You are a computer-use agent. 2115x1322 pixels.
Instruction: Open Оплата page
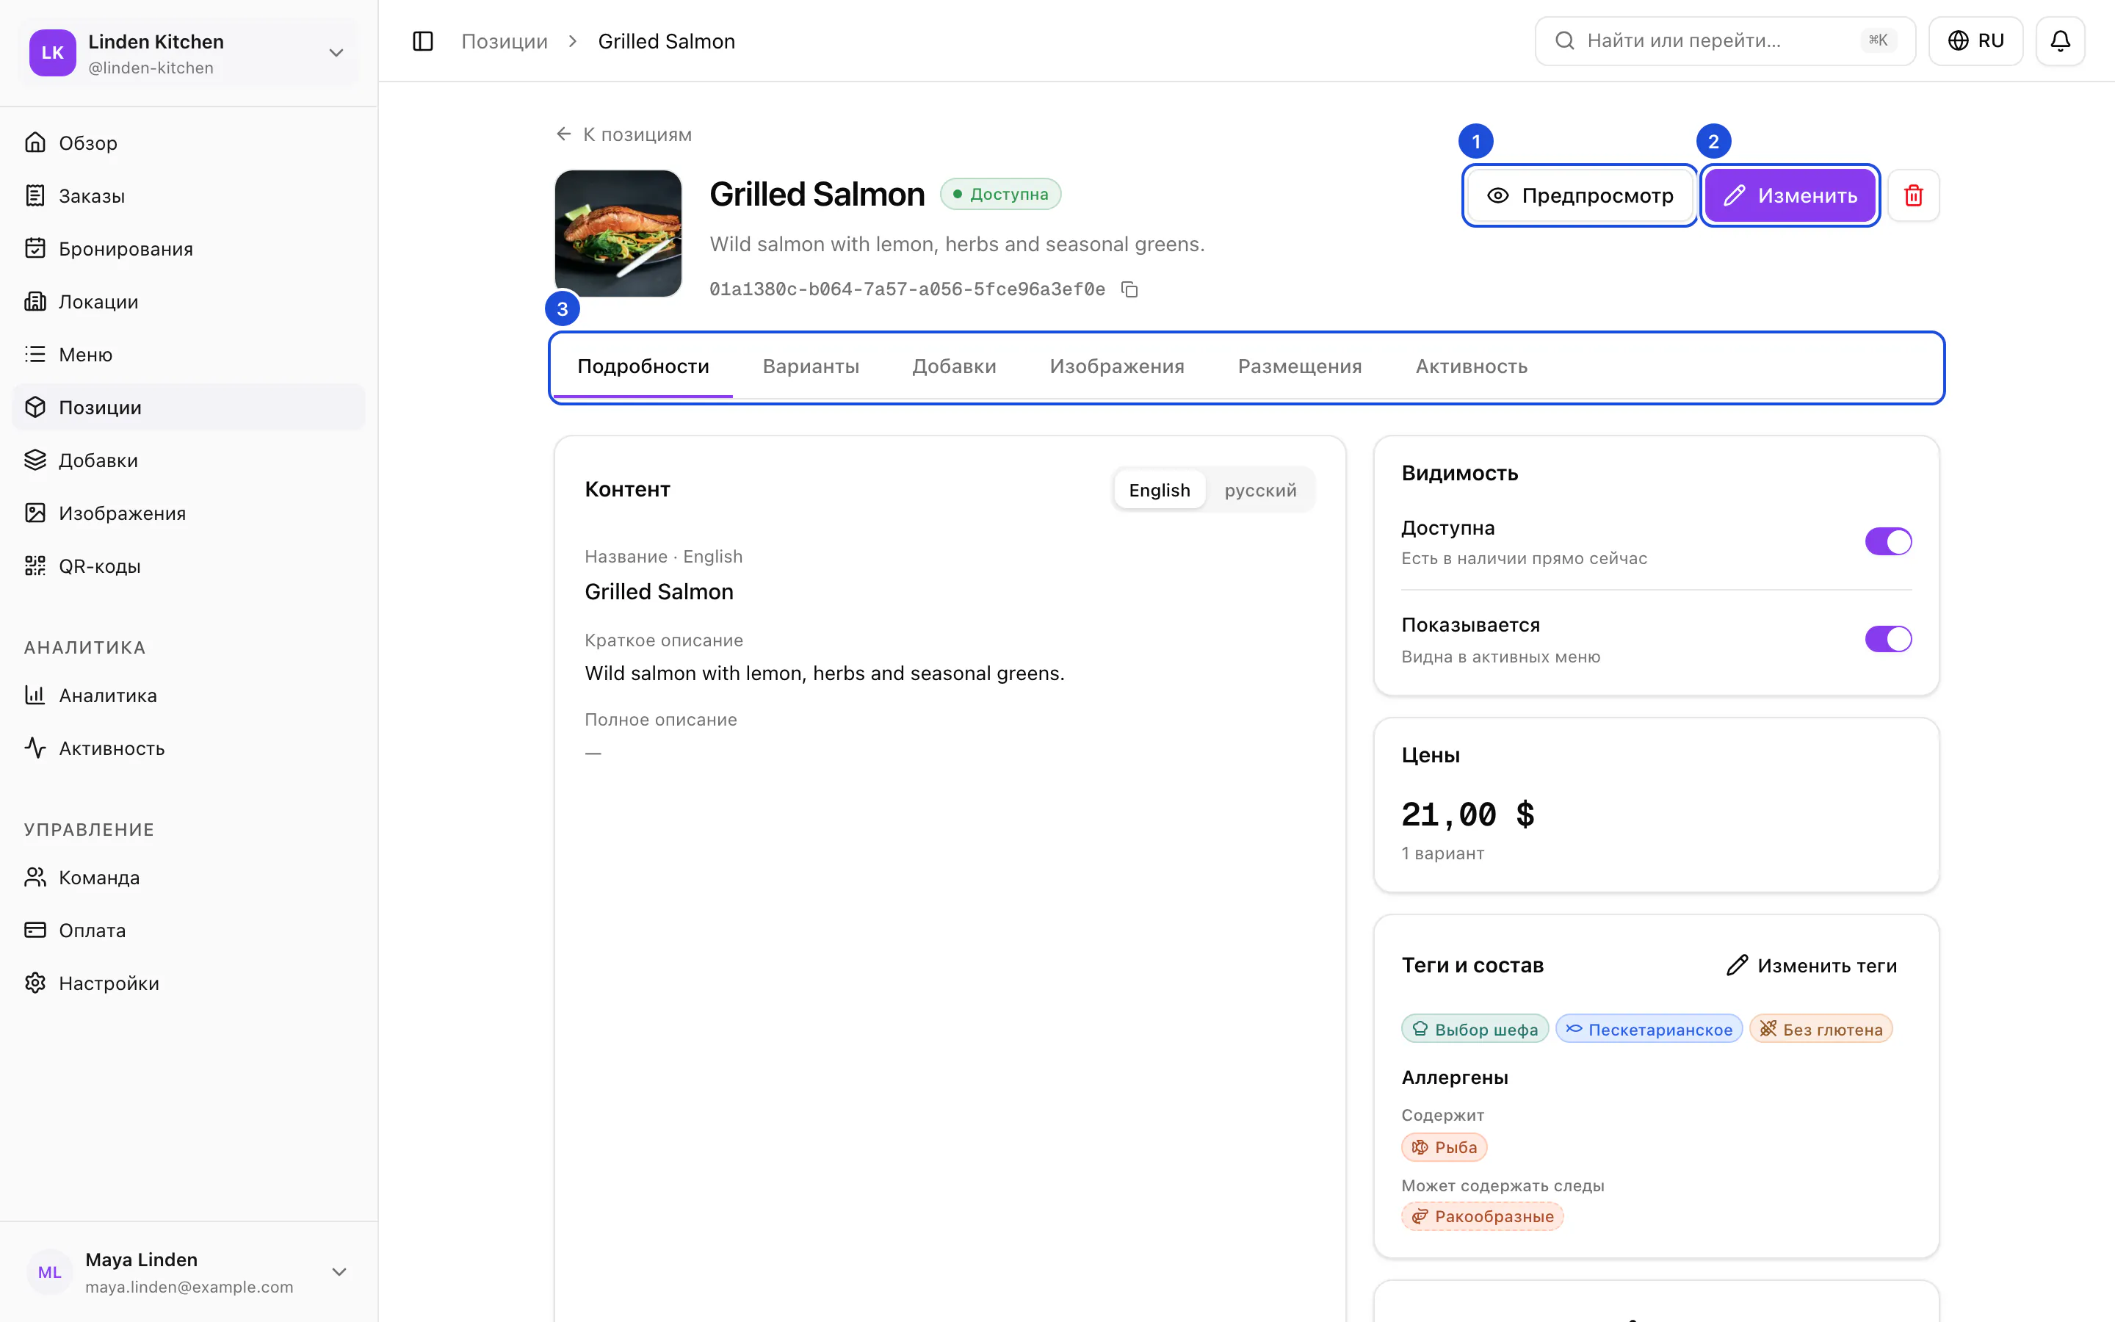(x=189, y=931)
